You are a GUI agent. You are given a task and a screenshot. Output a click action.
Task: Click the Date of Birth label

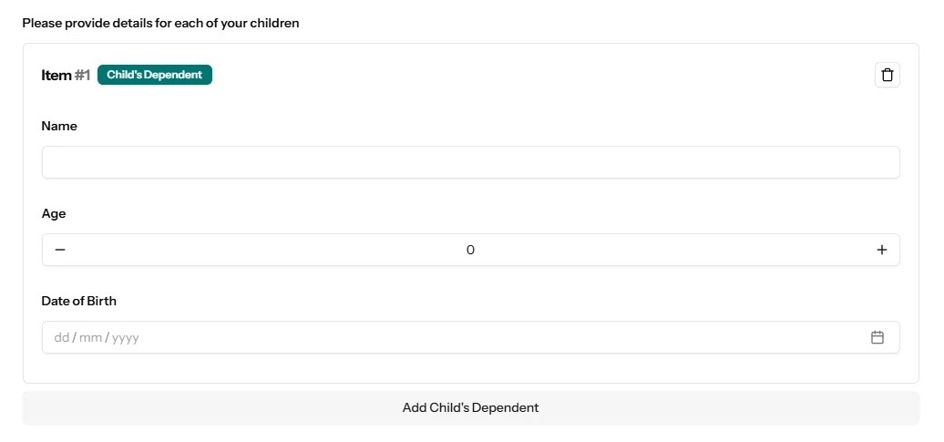[79, 301]
